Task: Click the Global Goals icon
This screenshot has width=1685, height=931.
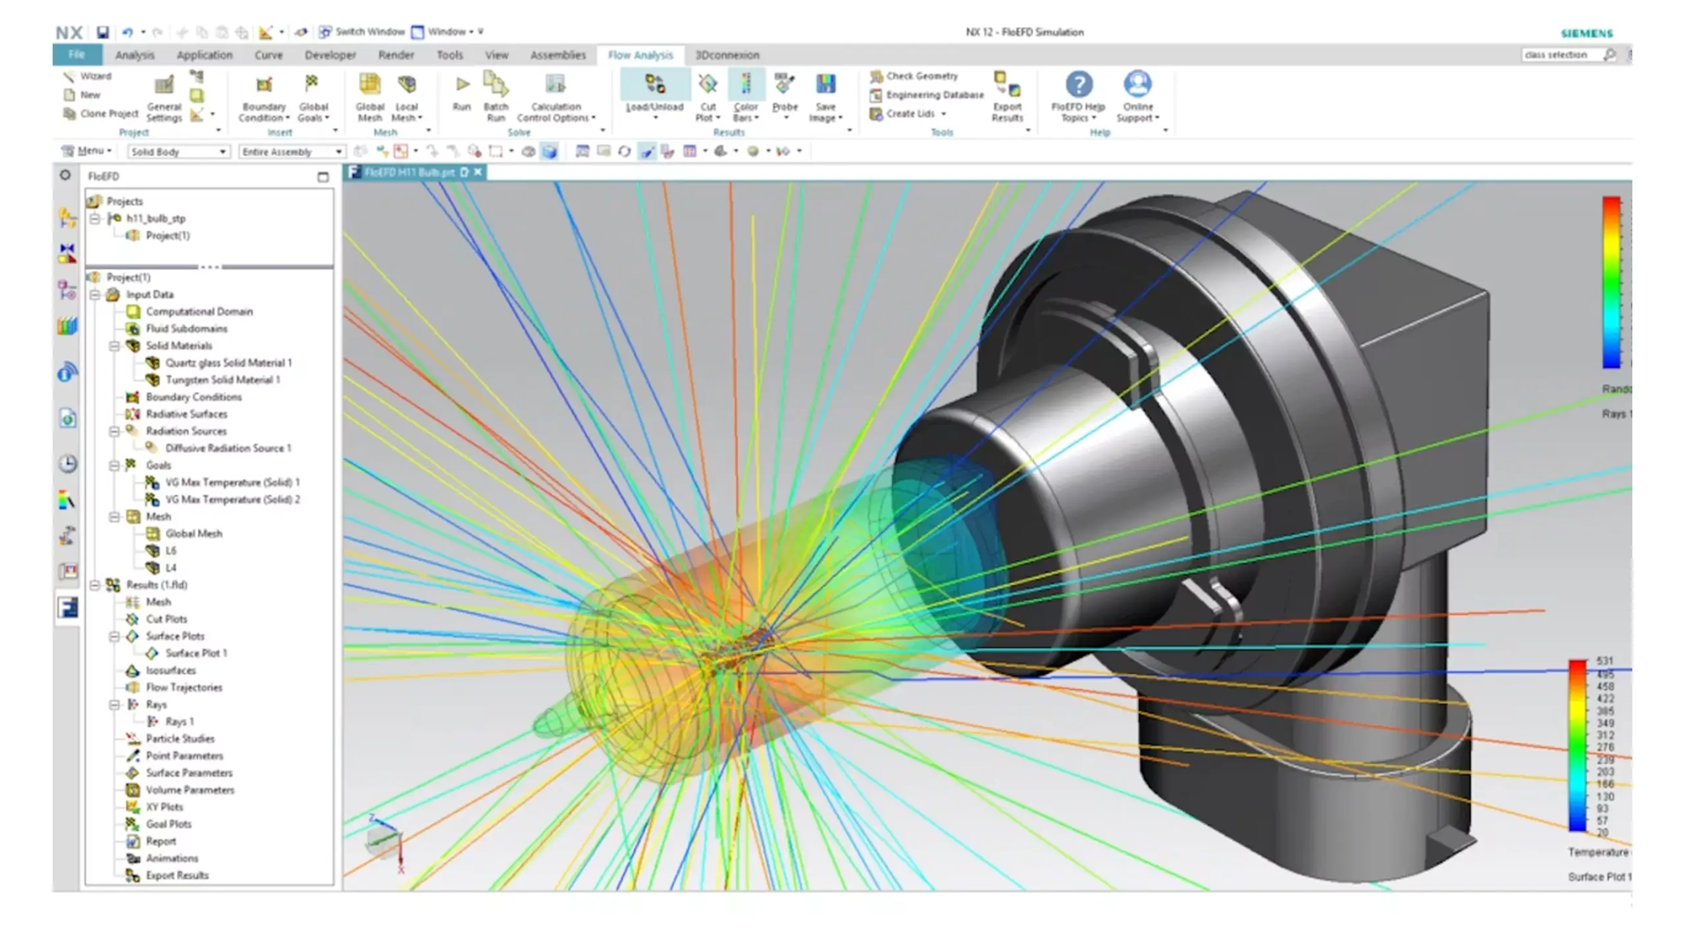Action: click(312, 84)
